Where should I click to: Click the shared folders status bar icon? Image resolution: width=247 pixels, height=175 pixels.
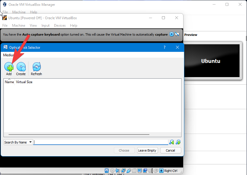point(134,170)
